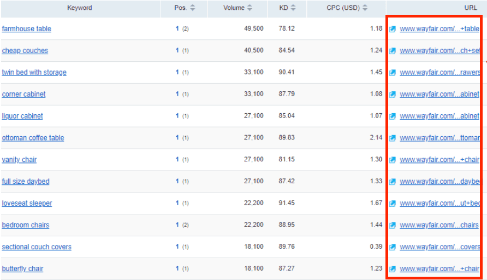Click external link icon beside cheap couches URL
Viewport: 487px width, 280px height.
pyautogui.click(x=393, y=51)
